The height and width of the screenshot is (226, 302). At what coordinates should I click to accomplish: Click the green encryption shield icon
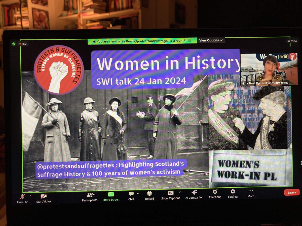pos(14,44)
